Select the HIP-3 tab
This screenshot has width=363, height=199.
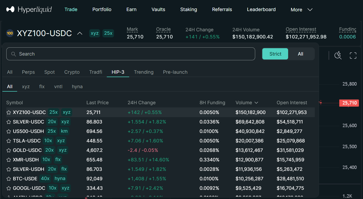(x=118, y=72)
